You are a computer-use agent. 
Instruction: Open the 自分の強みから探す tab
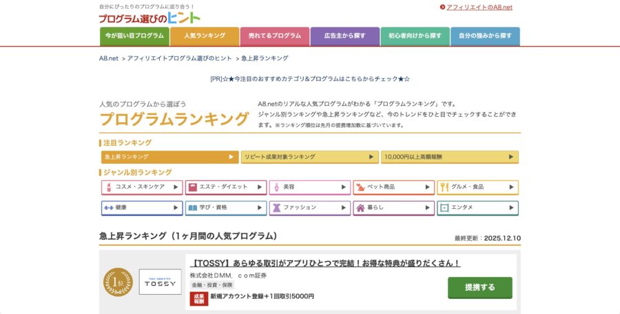[485, 36]
